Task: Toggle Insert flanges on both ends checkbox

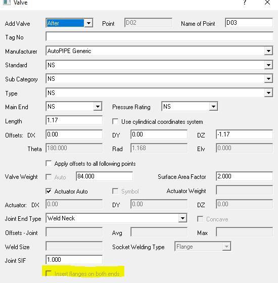Action: click(x=49, y=273)
